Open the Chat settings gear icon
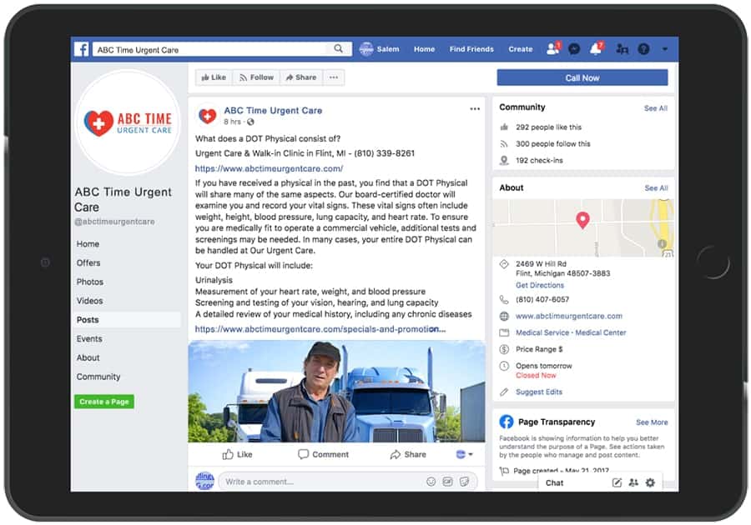Viewport: 751px width, 525px height. click(x=650, y=483)
